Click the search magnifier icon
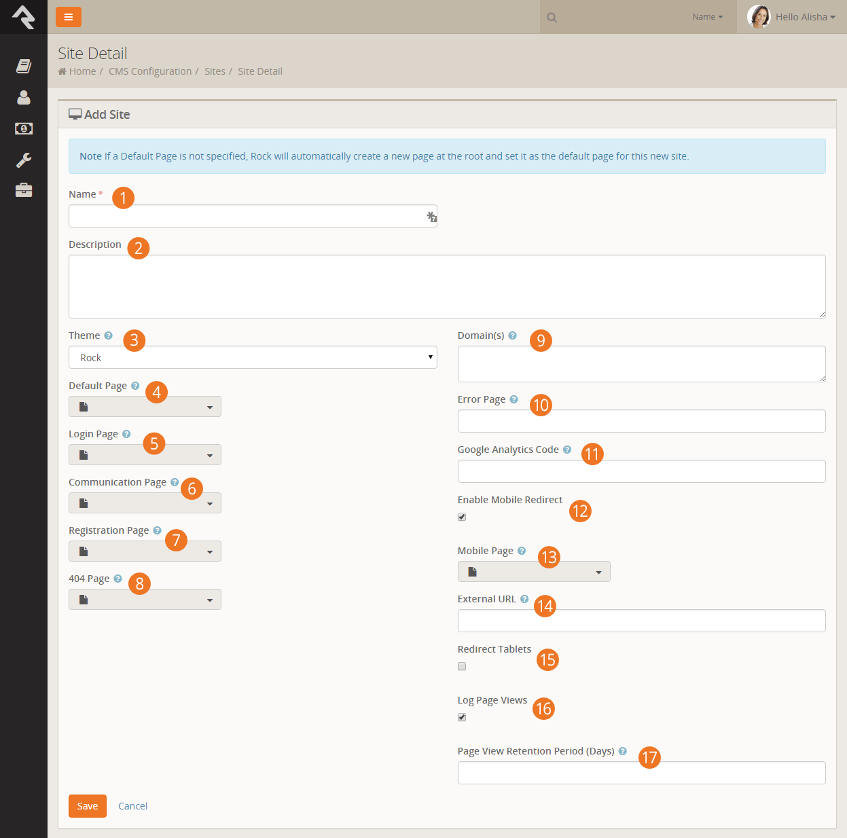This screenshot has width=847, height=838. click(552, 18)
